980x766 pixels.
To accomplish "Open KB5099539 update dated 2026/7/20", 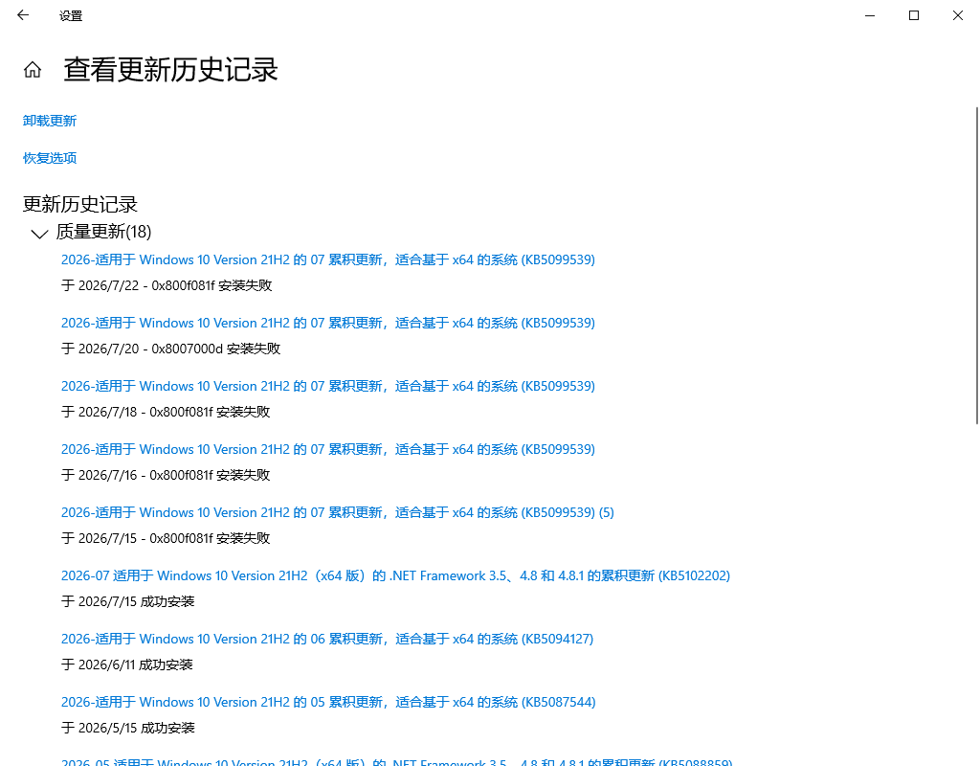I will 327,323.
